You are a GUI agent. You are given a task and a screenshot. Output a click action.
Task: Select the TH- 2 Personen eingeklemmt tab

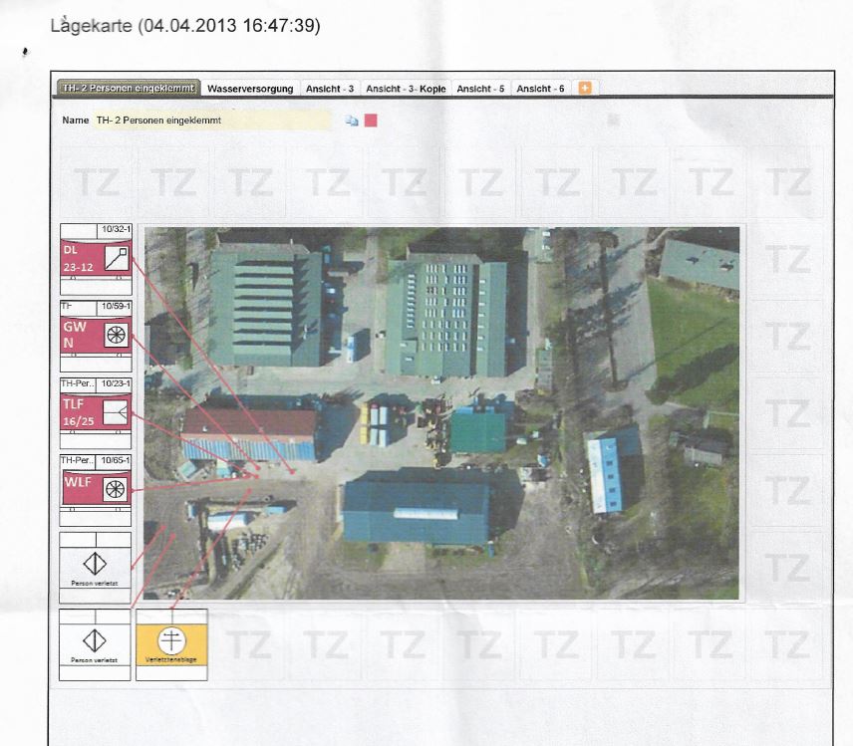click(130, 89)
